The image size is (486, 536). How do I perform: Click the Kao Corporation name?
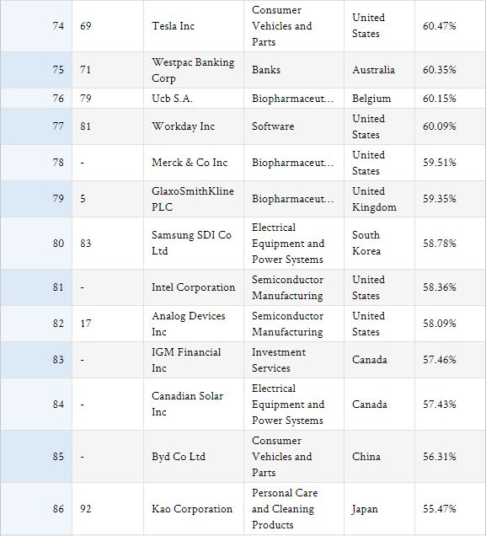click(x=192, y=509)
